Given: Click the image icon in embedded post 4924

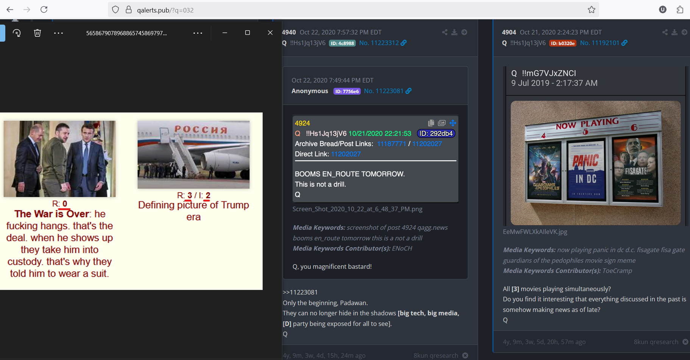Looking at the screenshot, I should tap(442, 123).
